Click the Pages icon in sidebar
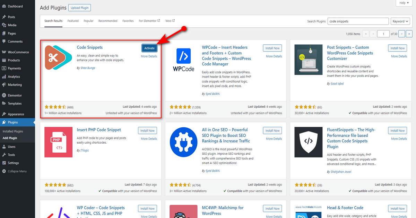This screenshot has height=218, width=416. tap(4, 34)
